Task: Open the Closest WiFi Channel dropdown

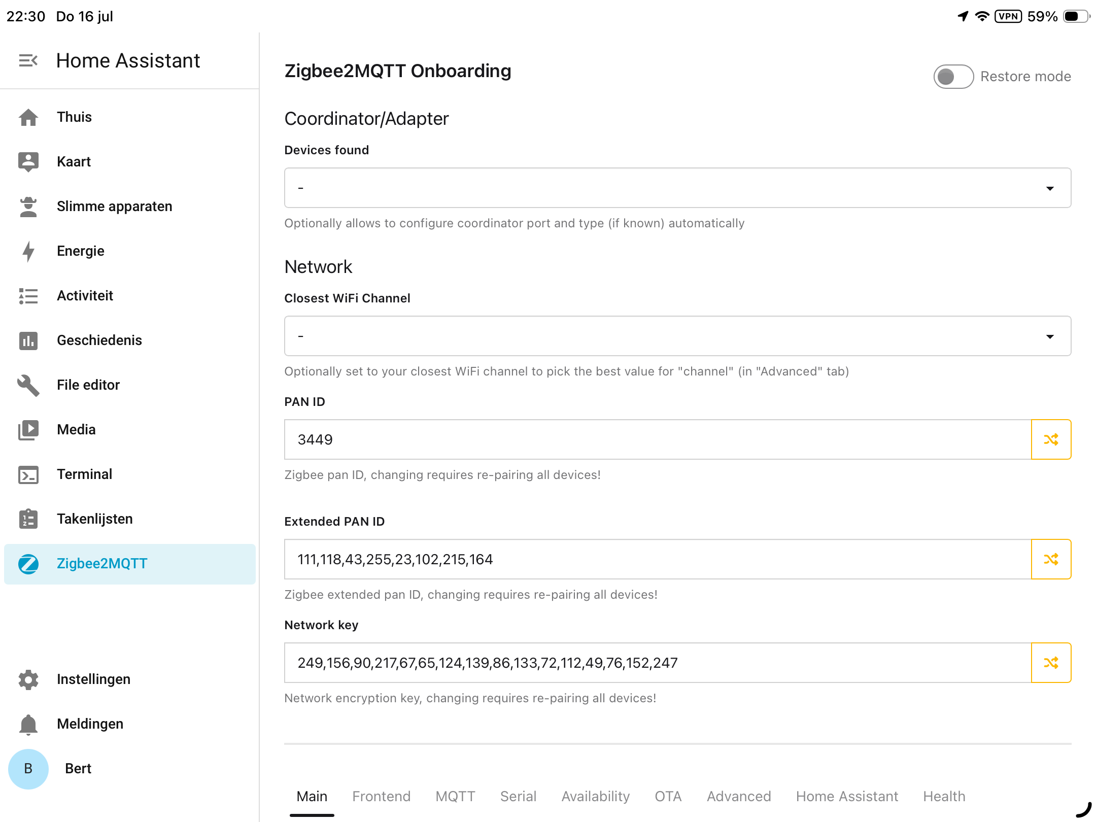Action: click(x=677, y=336)
